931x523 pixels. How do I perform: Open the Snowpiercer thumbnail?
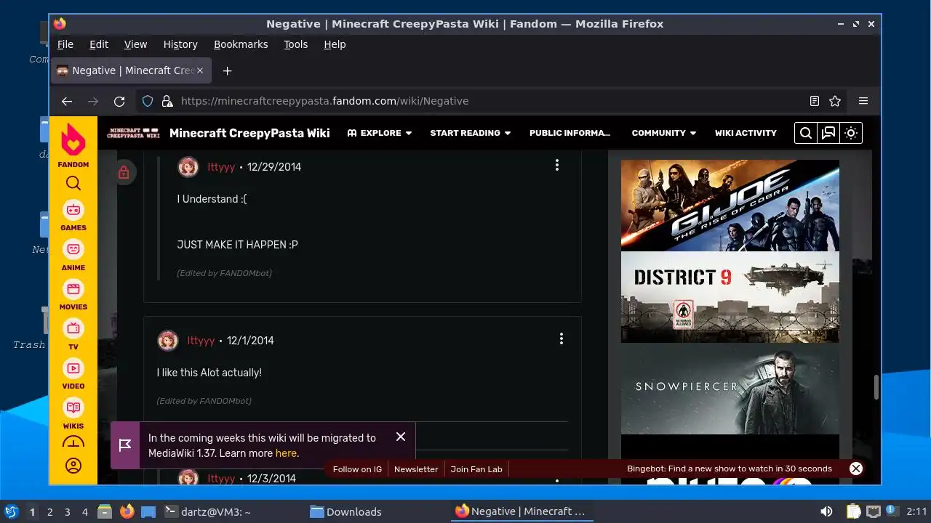(x=730, y=389)
